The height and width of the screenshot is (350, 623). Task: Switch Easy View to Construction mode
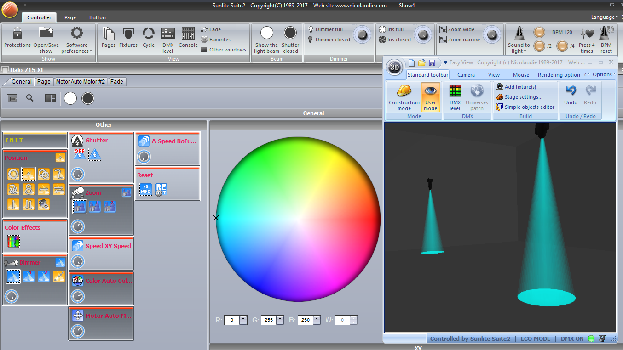[x=404, y=97]
